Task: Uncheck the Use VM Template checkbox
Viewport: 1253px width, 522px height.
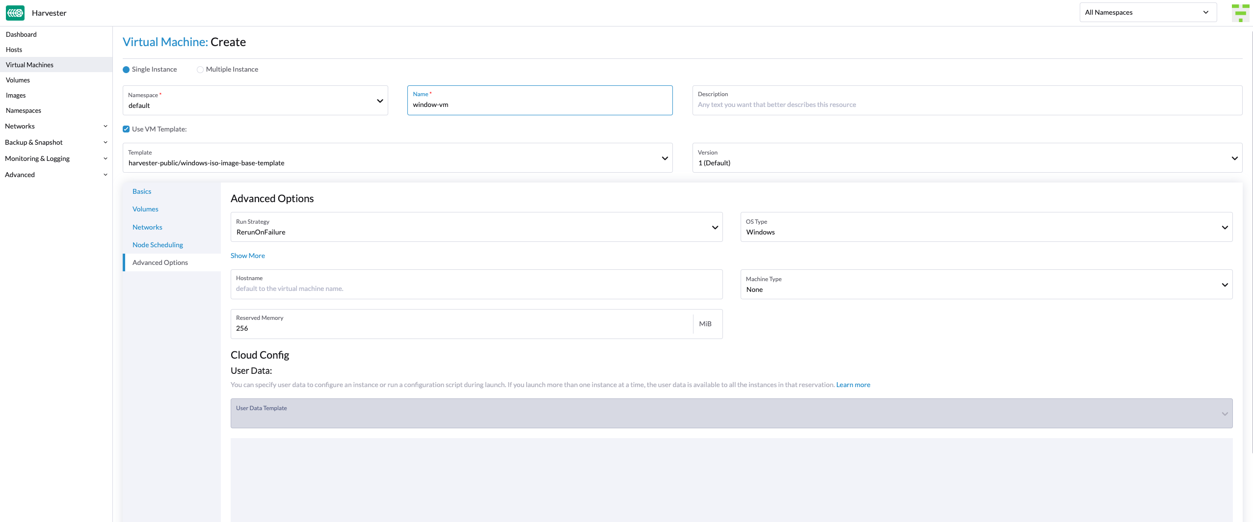Action: point(126,129)
